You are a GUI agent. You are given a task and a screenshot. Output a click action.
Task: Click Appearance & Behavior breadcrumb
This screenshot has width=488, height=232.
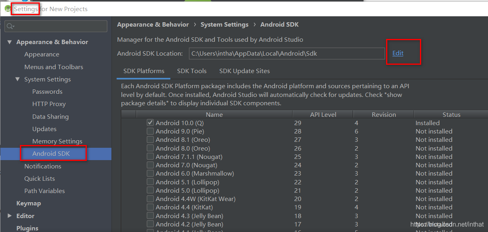click(x=153, y=25)
